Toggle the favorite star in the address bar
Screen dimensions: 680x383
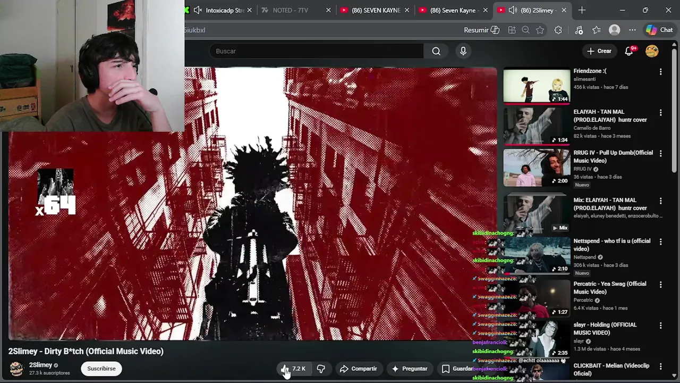pos(540,30)
